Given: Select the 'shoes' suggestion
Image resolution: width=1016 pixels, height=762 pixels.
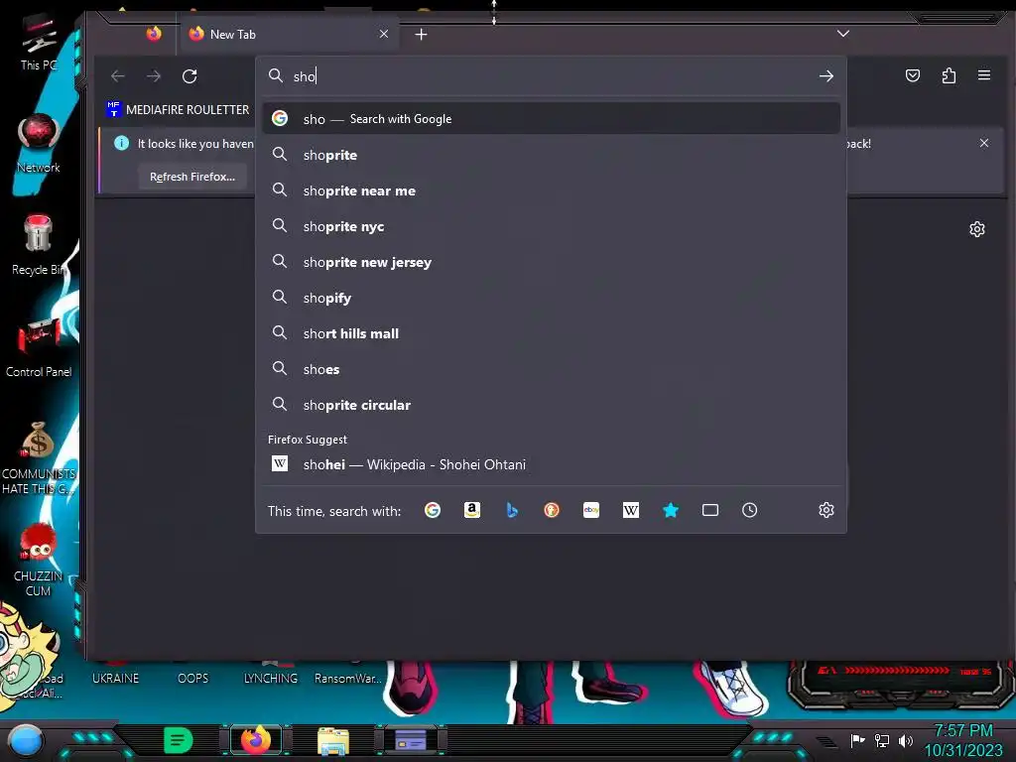Looking at the screenshot, I should [x=552, y=369].
